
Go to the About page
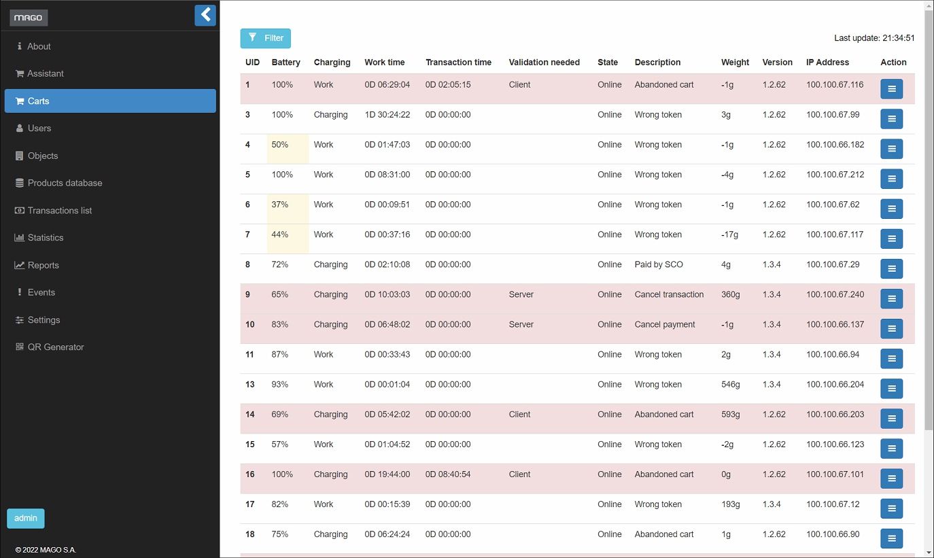click(39, 46)
